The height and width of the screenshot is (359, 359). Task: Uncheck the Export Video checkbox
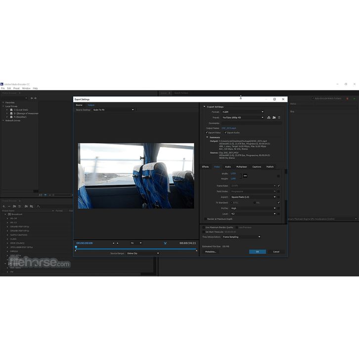[207, 133]
